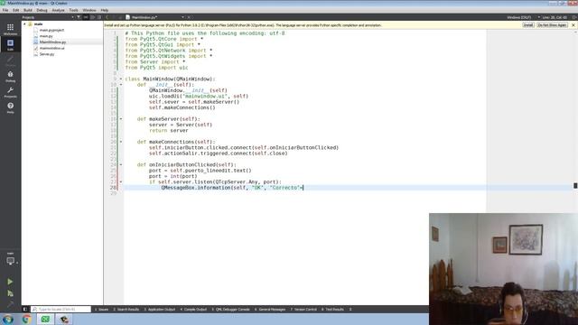Close the MainWindow.py document
This screenshot has height=325, width=578.
tap(189, 17)
